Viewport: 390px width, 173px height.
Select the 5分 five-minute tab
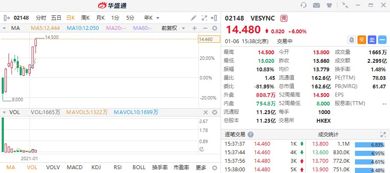[130, 18]
